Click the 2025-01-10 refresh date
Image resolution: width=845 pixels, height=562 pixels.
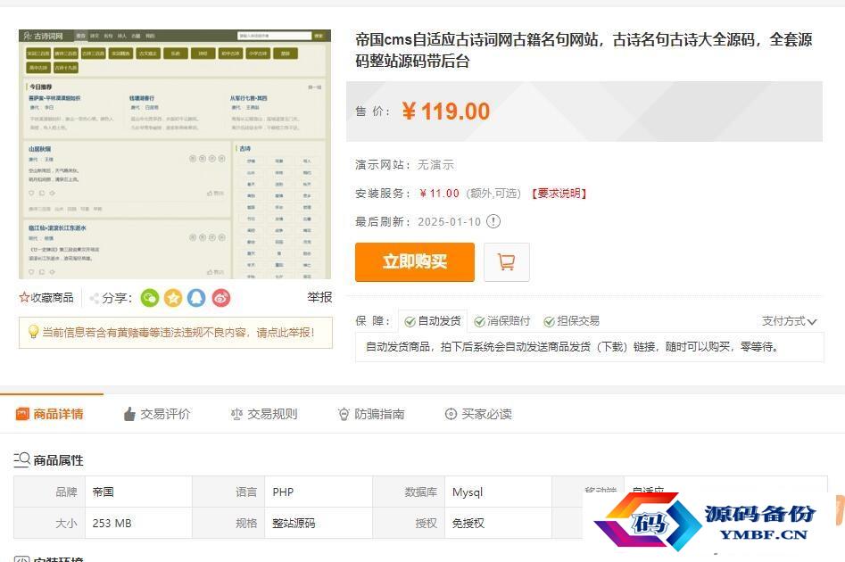449,221
